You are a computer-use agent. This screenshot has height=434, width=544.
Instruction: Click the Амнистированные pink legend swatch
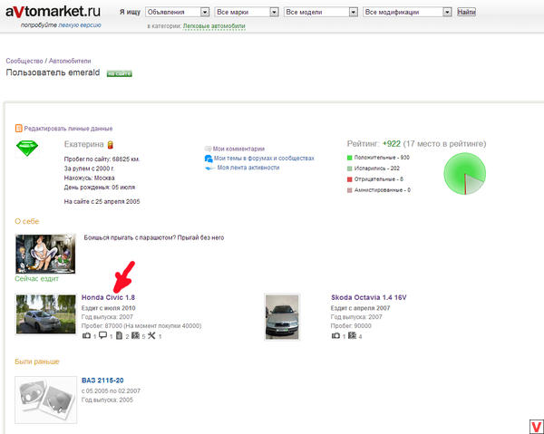(x=350, y=190)
